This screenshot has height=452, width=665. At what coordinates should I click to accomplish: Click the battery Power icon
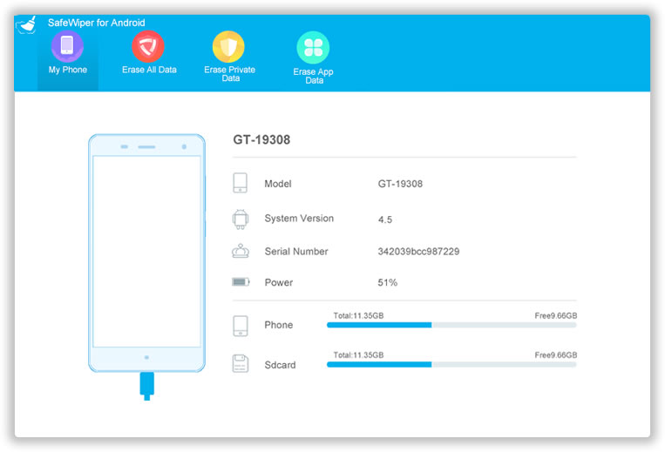click(x=241, y=282)
